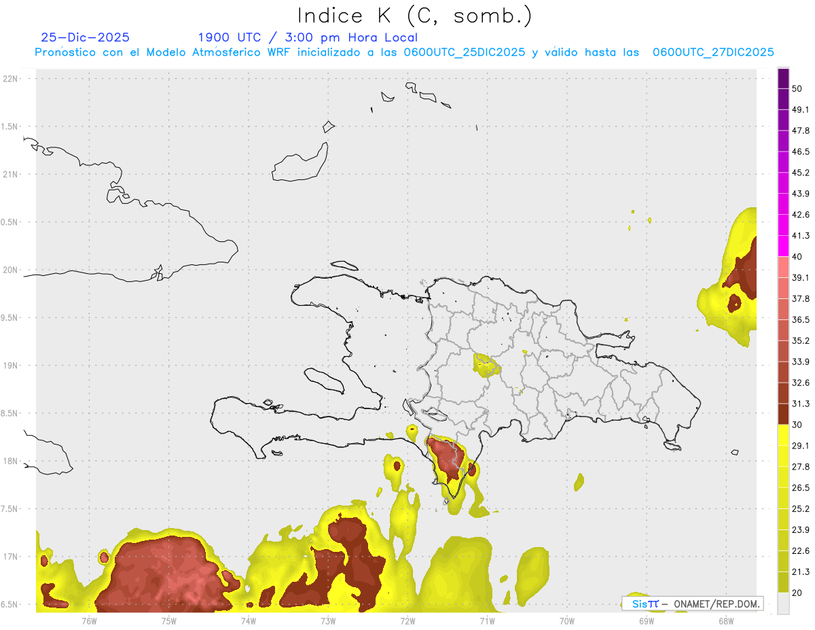Click the legend value "49.1"
This screenshot has width=815, height=630.
pos(801,109)
